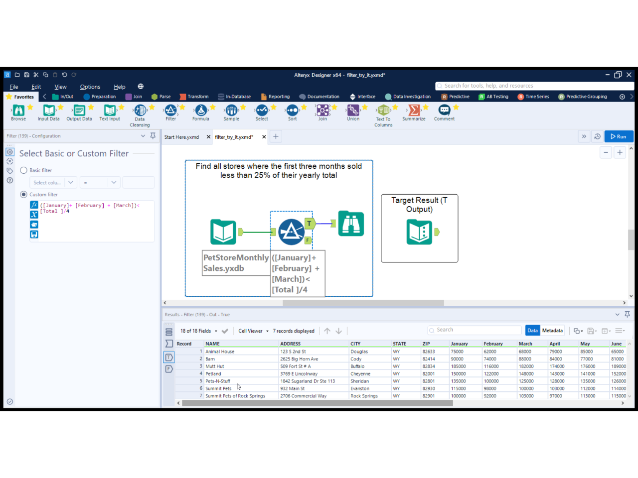Click the Run workflow button
This screenshot has height=478, width=638.
click(619, 136)
